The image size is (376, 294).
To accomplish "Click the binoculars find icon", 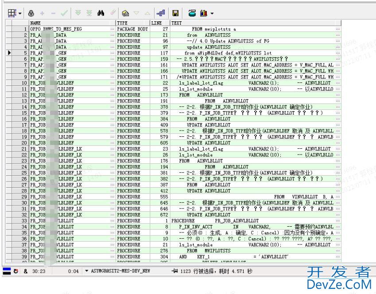I will 101,13.
